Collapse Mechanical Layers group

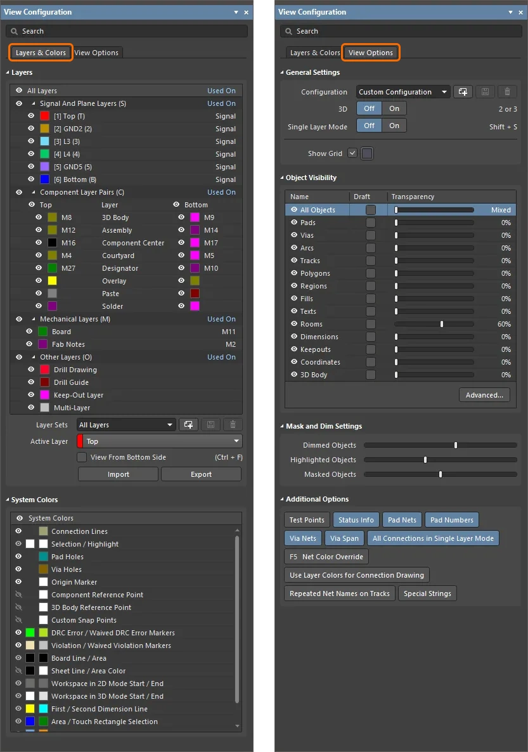point(34,319)
